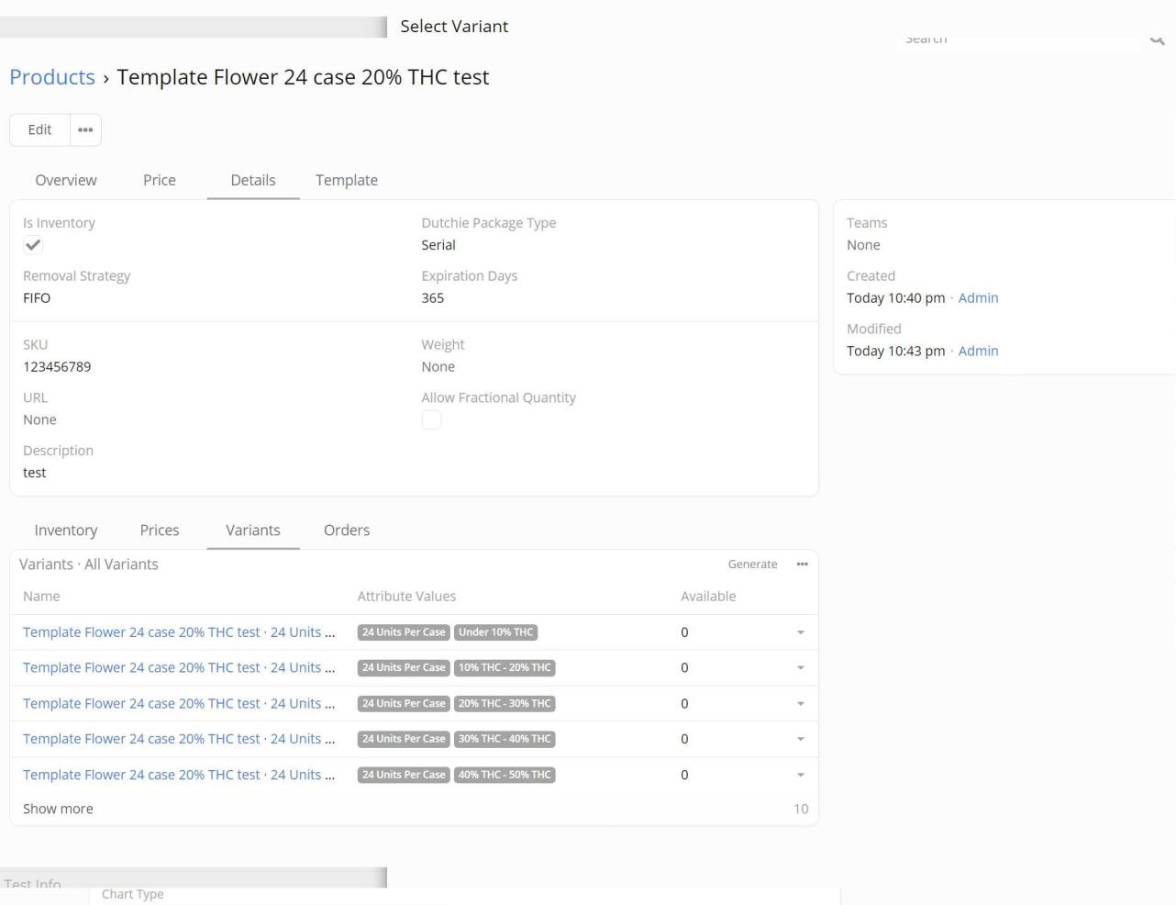The image size is (1176, 905).
Task: Click Generate in Variants panel
Action: [752, 564]
